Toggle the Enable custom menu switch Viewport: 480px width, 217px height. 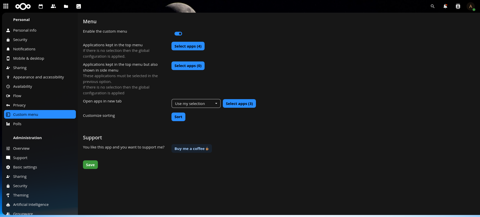tap(178, 34)
